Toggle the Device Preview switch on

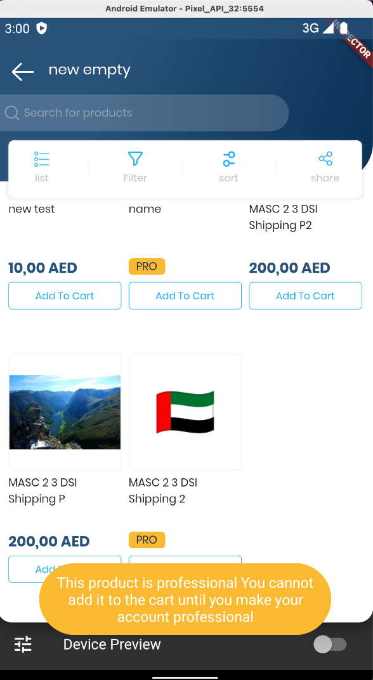(x=330, y=644)
